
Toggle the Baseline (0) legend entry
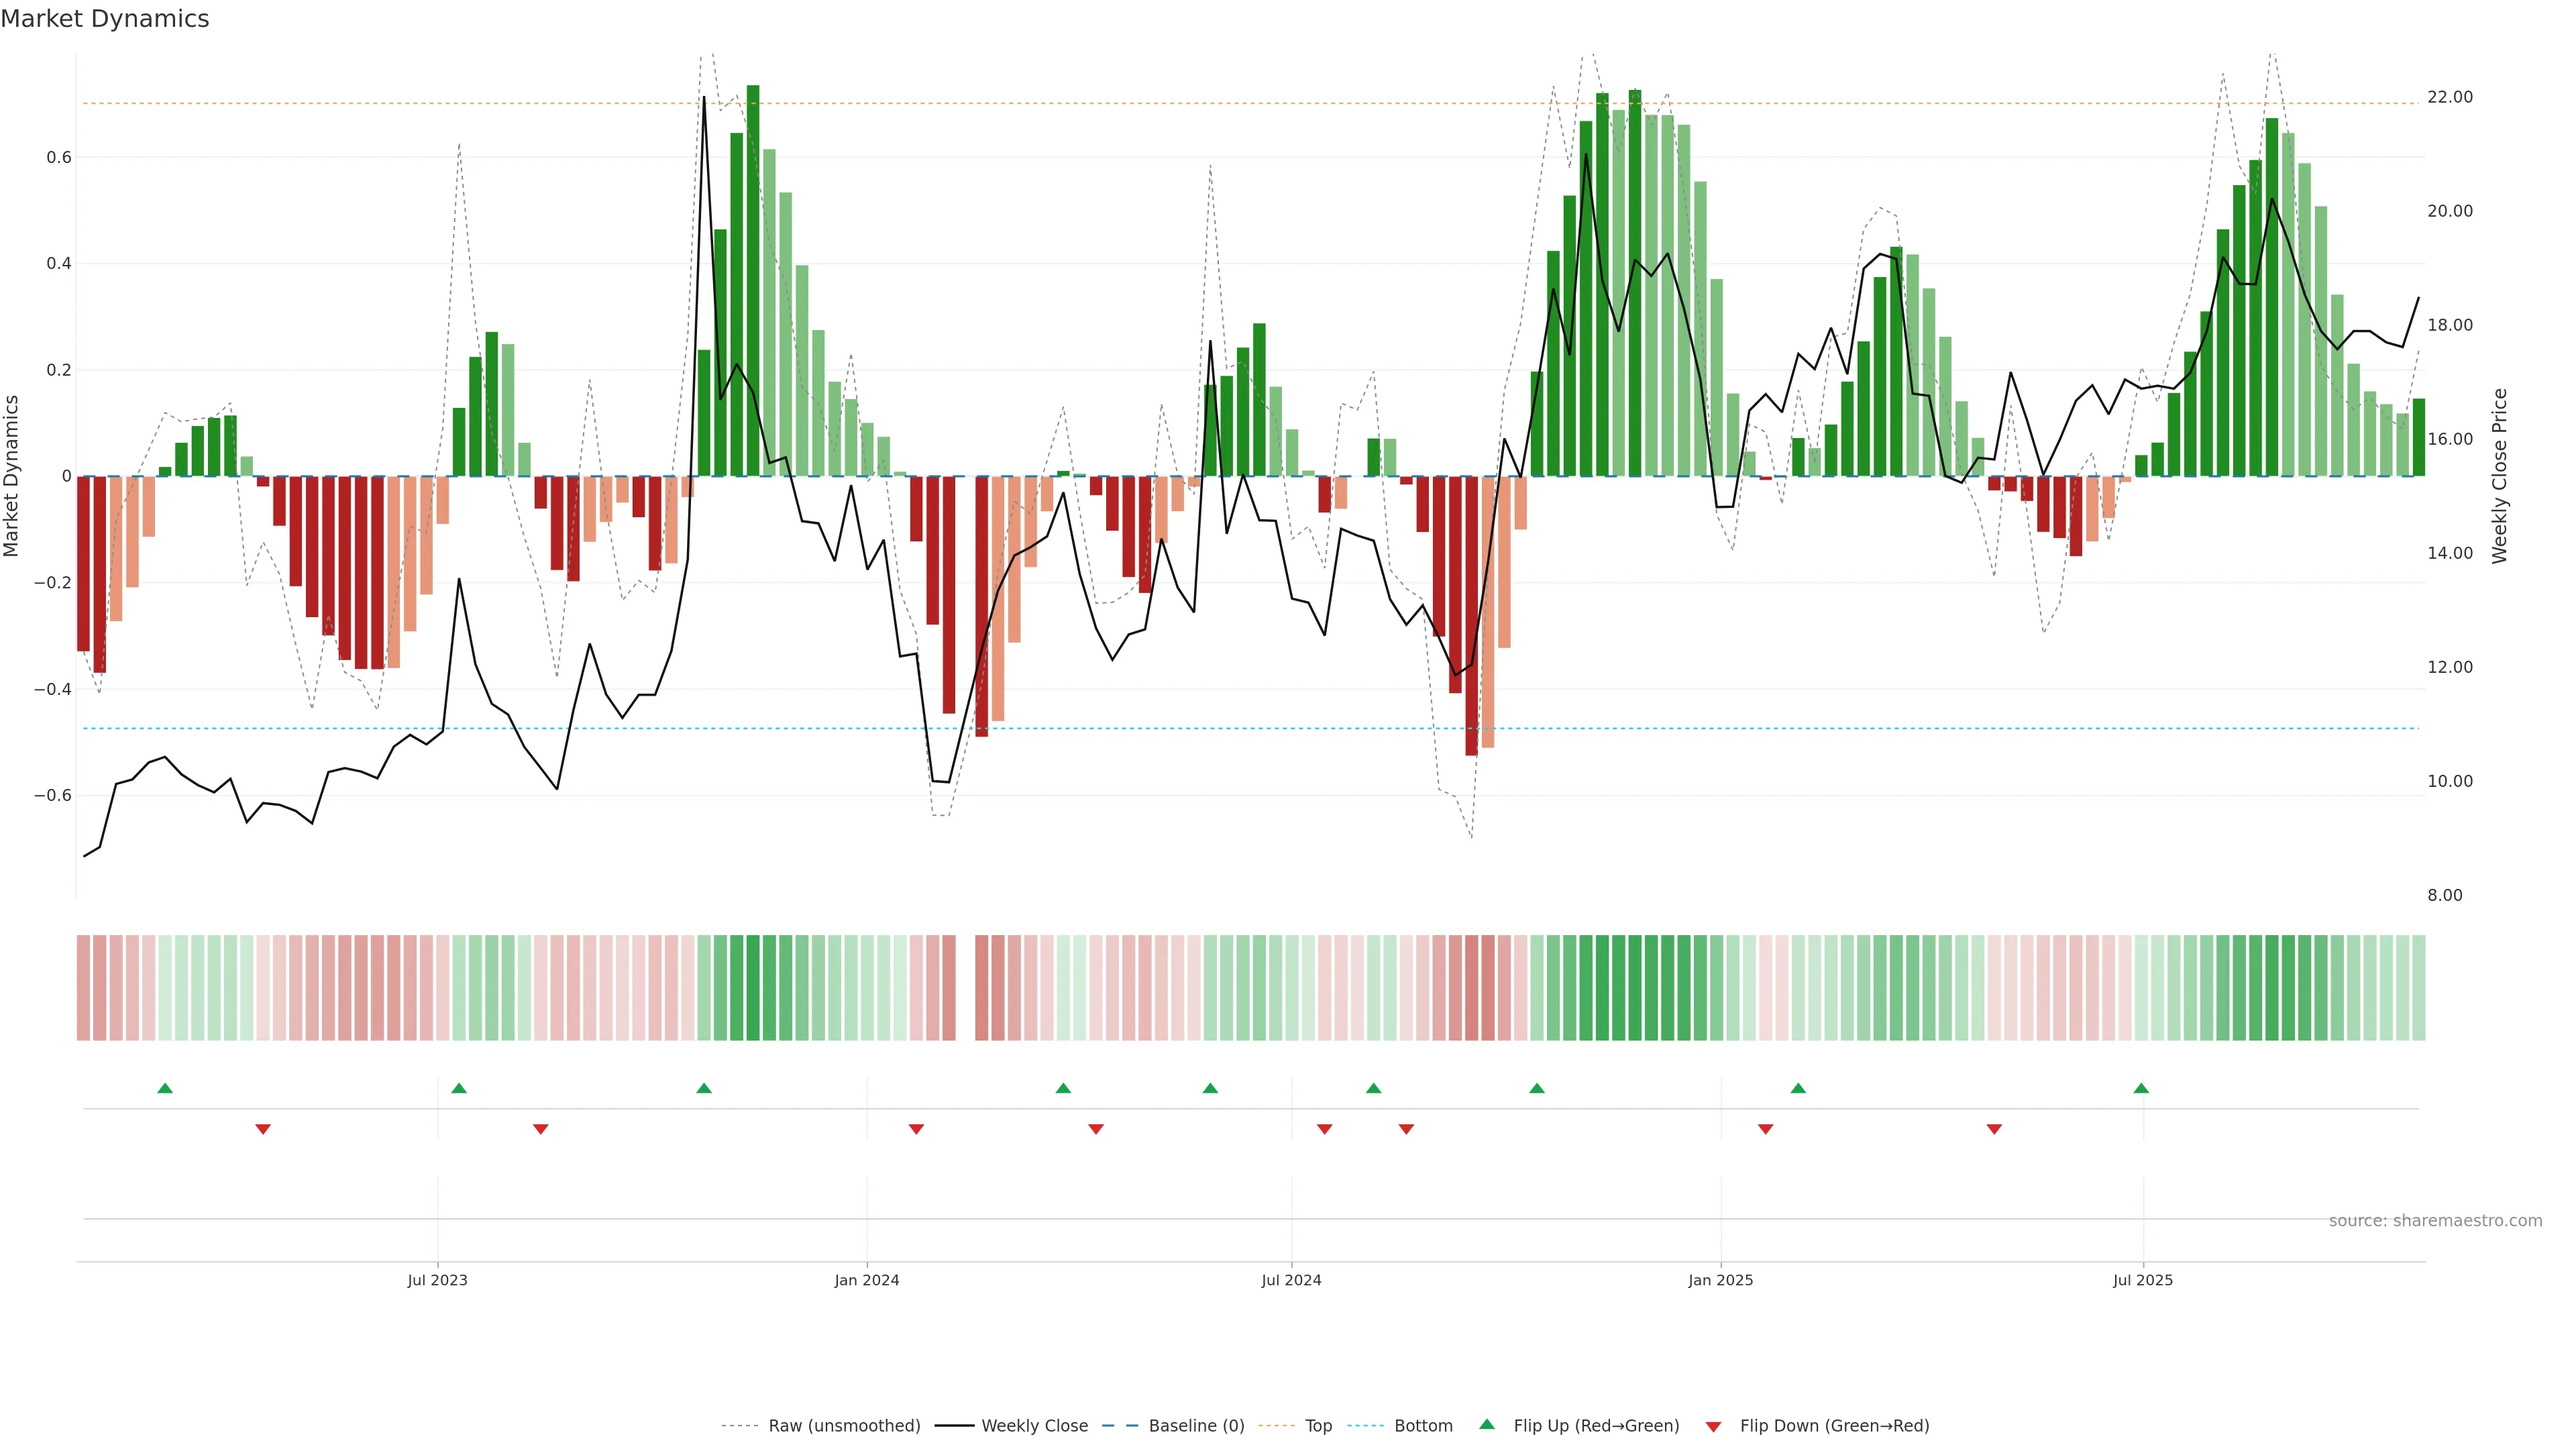pos(1196,1426)
